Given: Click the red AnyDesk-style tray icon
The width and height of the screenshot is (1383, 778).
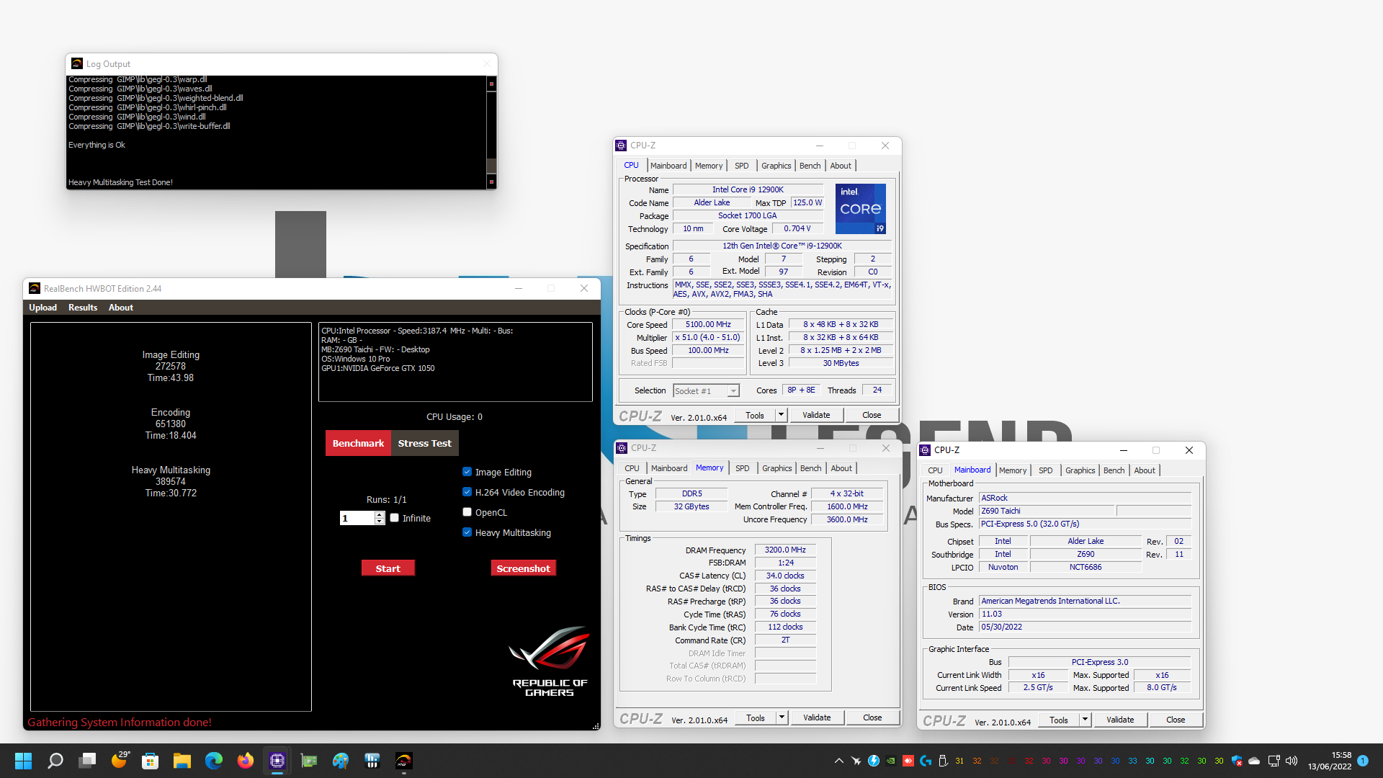Looking at the screenshot, I should (908, 761).
